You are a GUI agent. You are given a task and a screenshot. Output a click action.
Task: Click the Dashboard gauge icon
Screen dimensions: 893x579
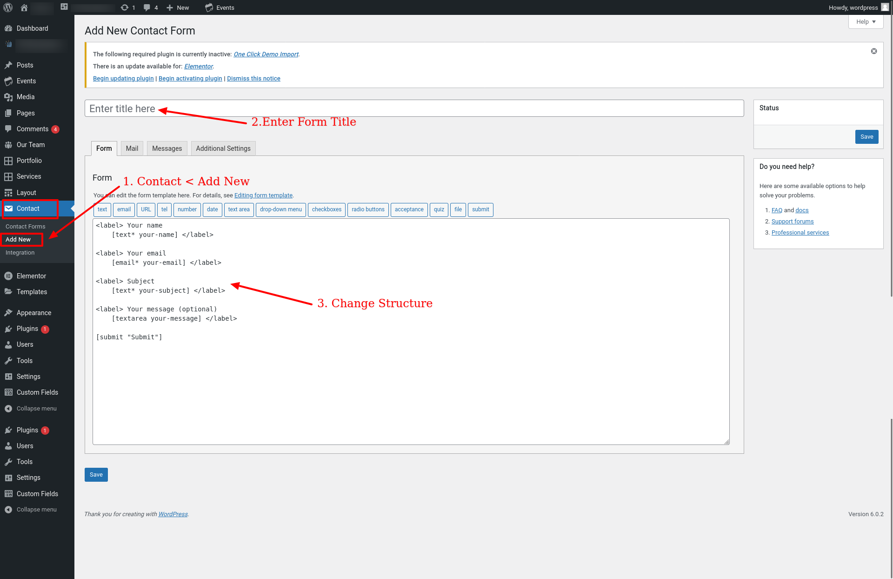click(x=8, y=28)
